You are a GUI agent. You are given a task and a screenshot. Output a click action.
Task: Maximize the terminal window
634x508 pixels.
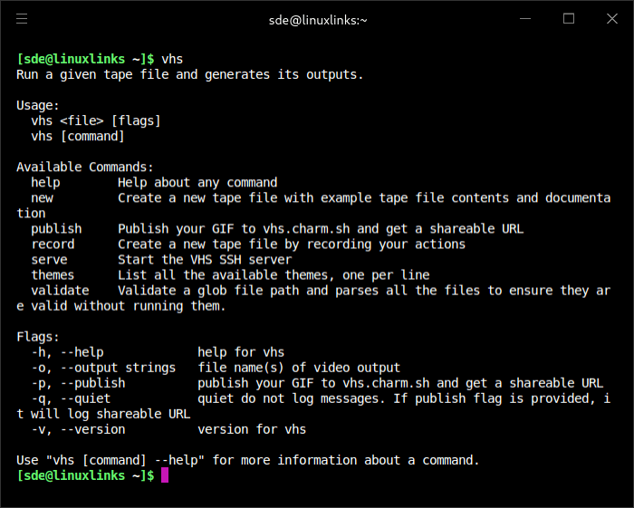click(x=569, y=18)
